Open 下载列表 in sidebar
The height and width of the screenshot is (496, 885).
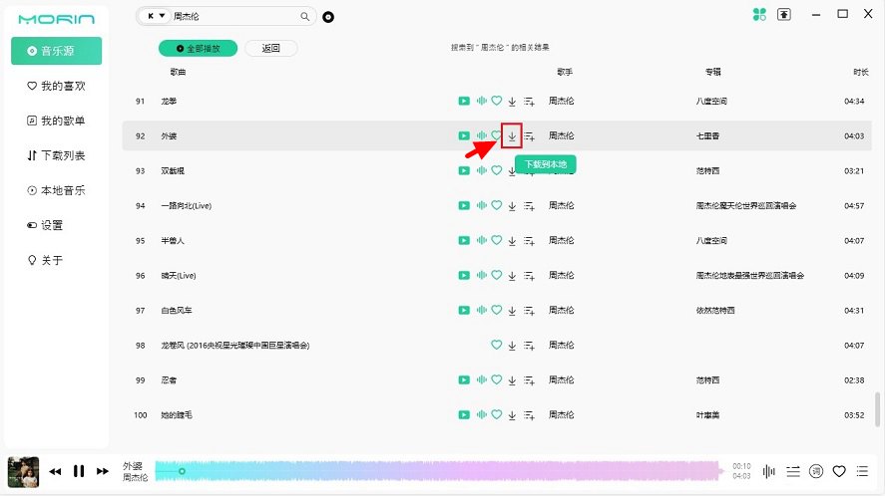point(57,155)
